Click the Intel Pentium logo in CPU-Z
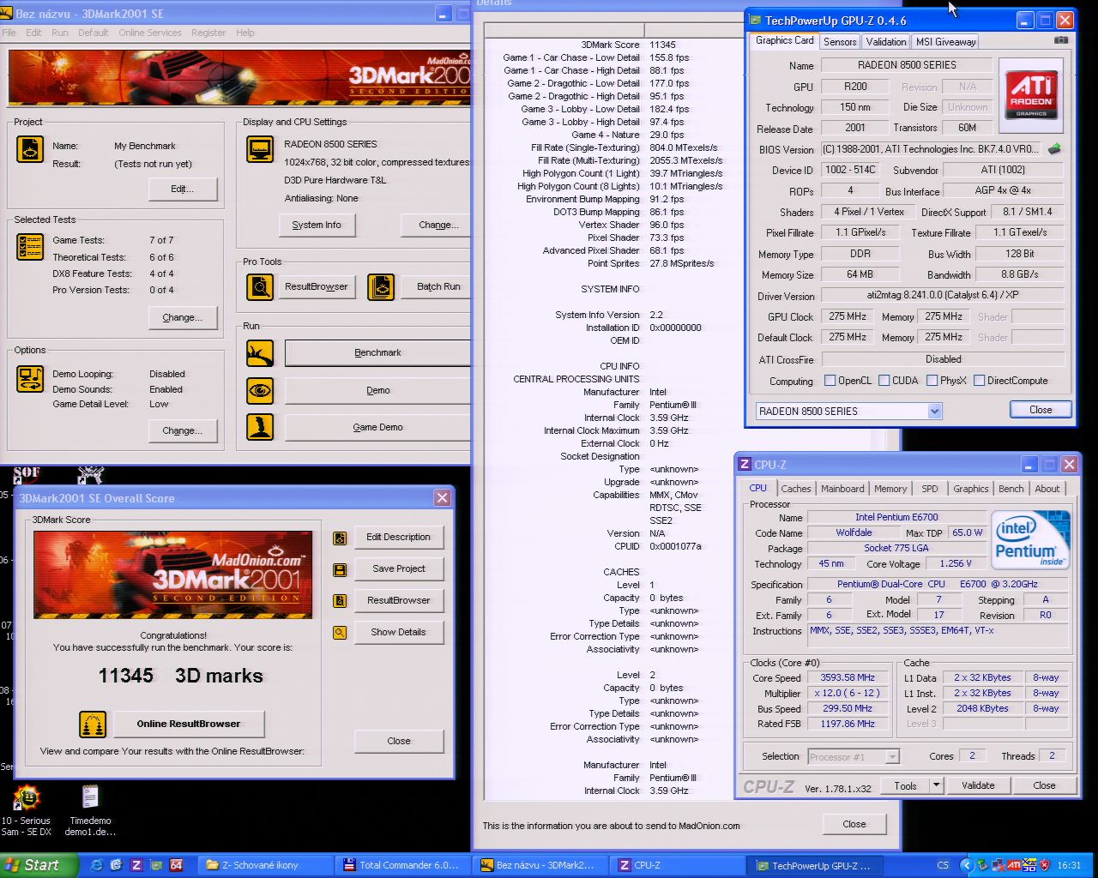 (1030, 540)
